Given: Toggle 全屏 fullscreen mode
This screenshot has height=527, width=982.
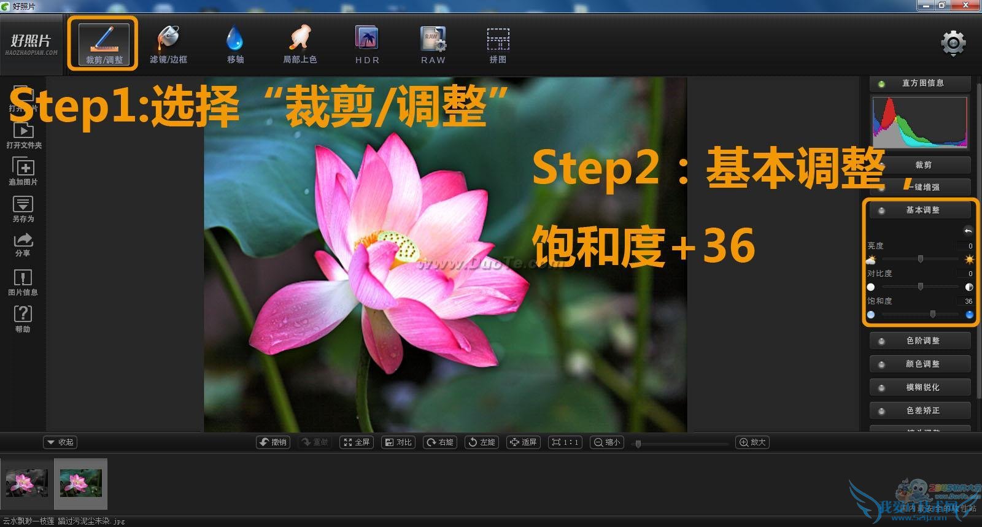Looking at the screenshot, I should coord(357,442).
